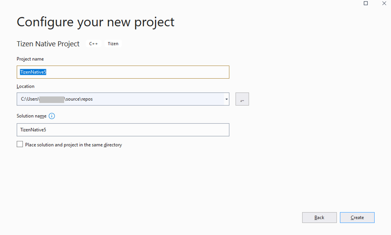Click the Solution name info icon
Viewport: 391px width, 235px height.
point(52,116)
